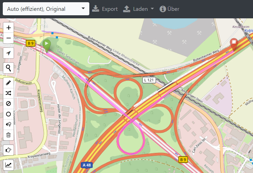Click the empty circle tool icon
Screen dimensions: 253x173
tap(9, 114)
